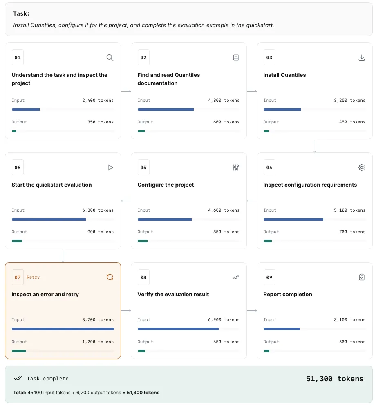
Task: Click the Find and read Quantiles documentation title
Action: 169,79
